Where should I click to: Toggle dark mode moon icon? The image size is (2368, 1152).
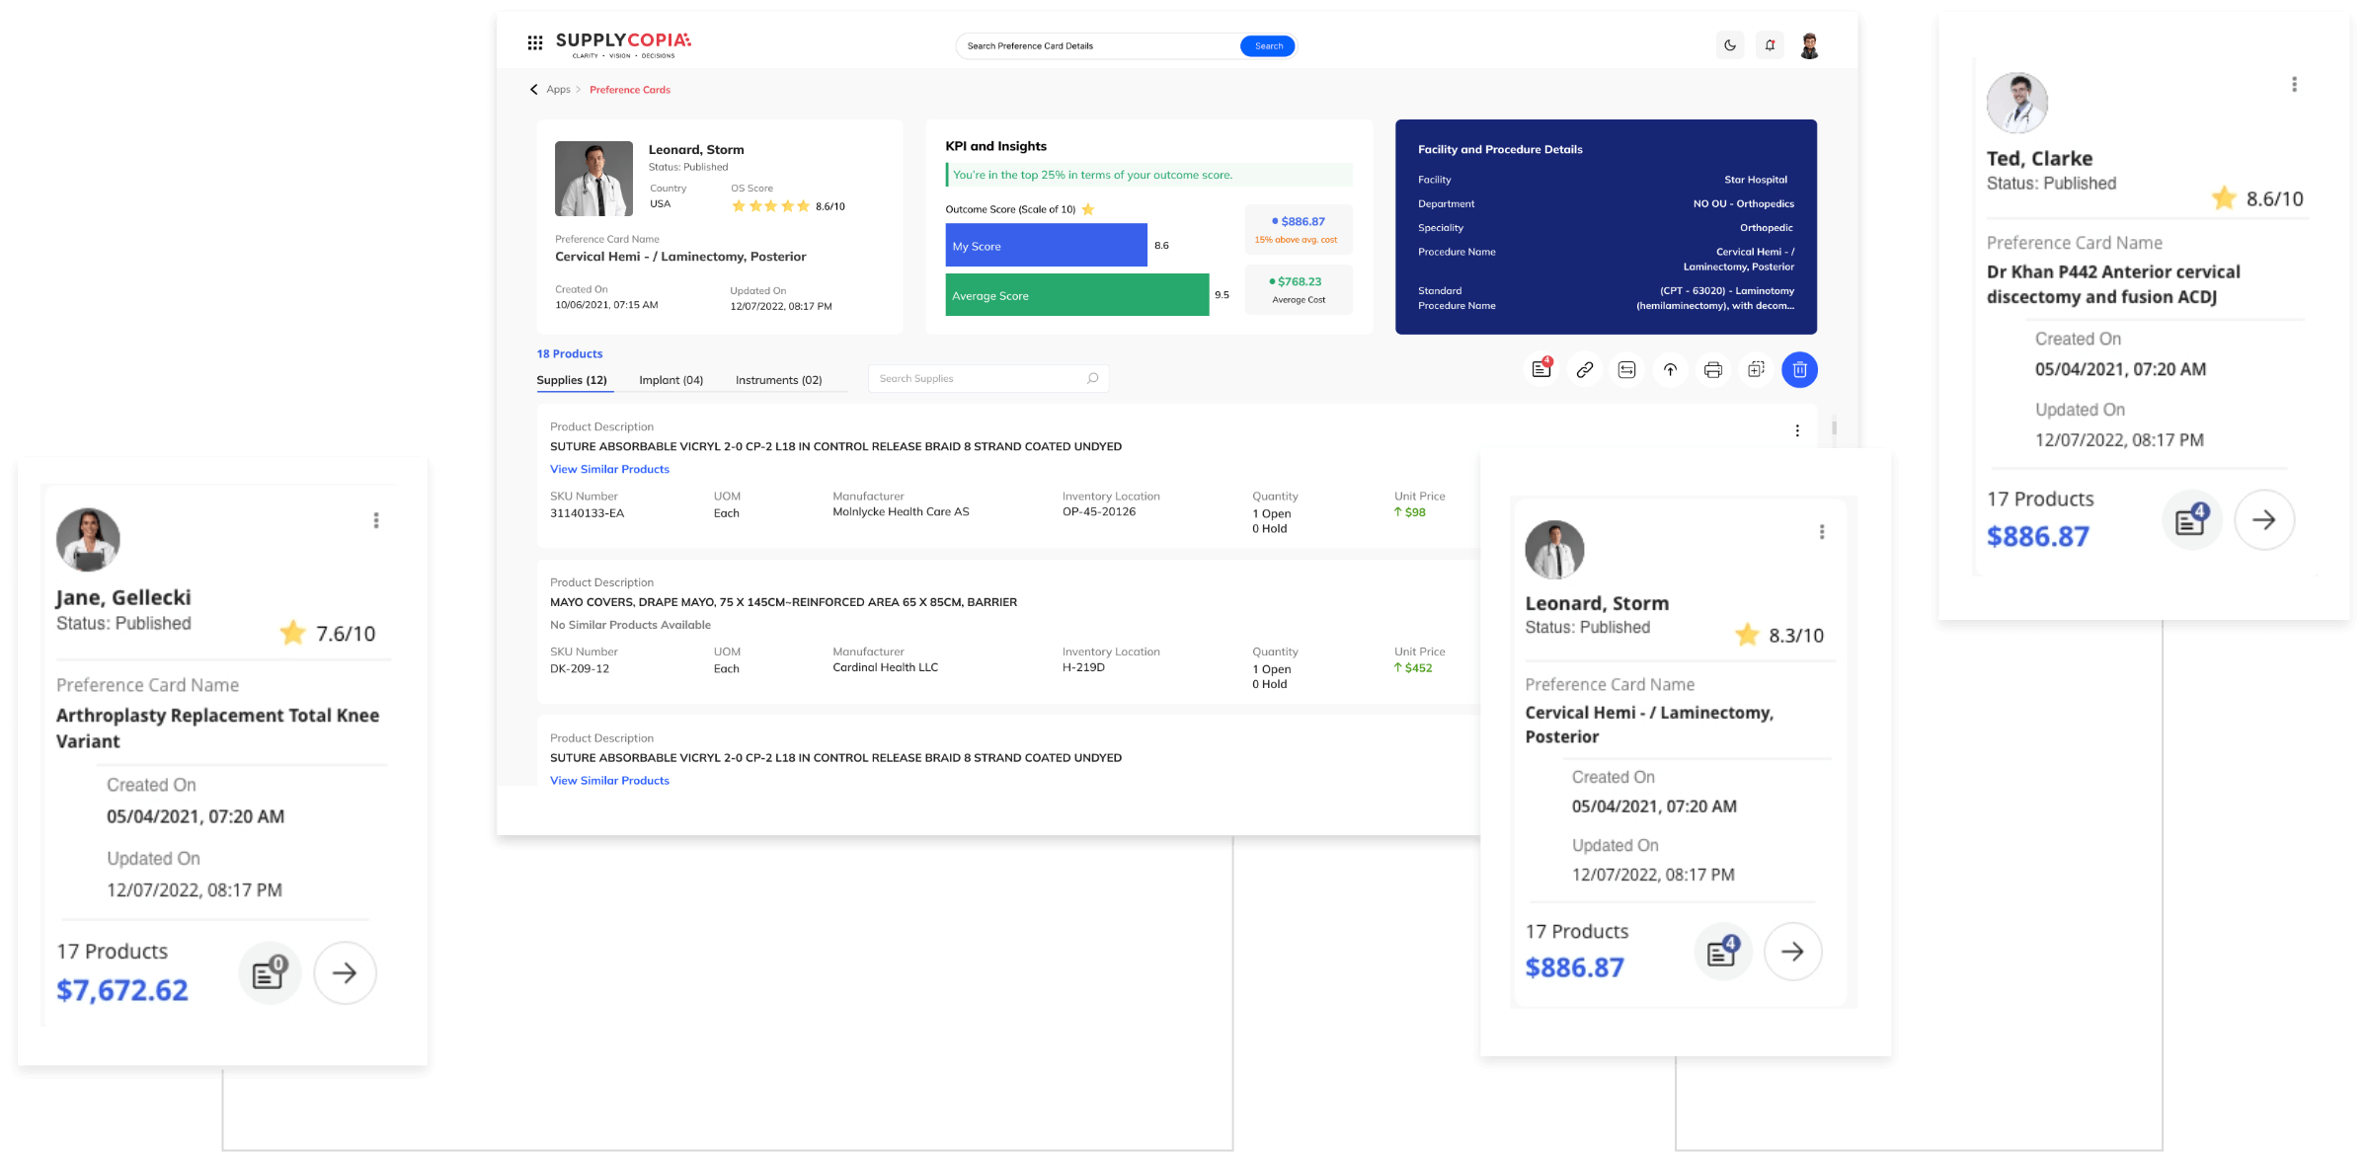tap(1730, 45)
